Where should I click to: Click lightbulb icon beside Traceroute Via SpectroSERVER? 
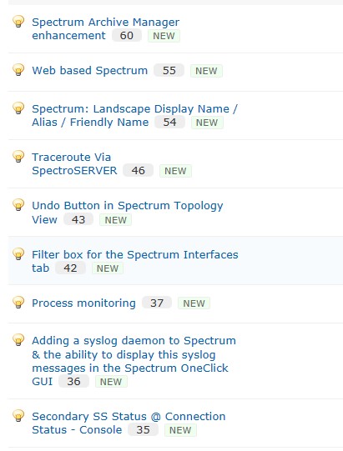tap(18, 156)
